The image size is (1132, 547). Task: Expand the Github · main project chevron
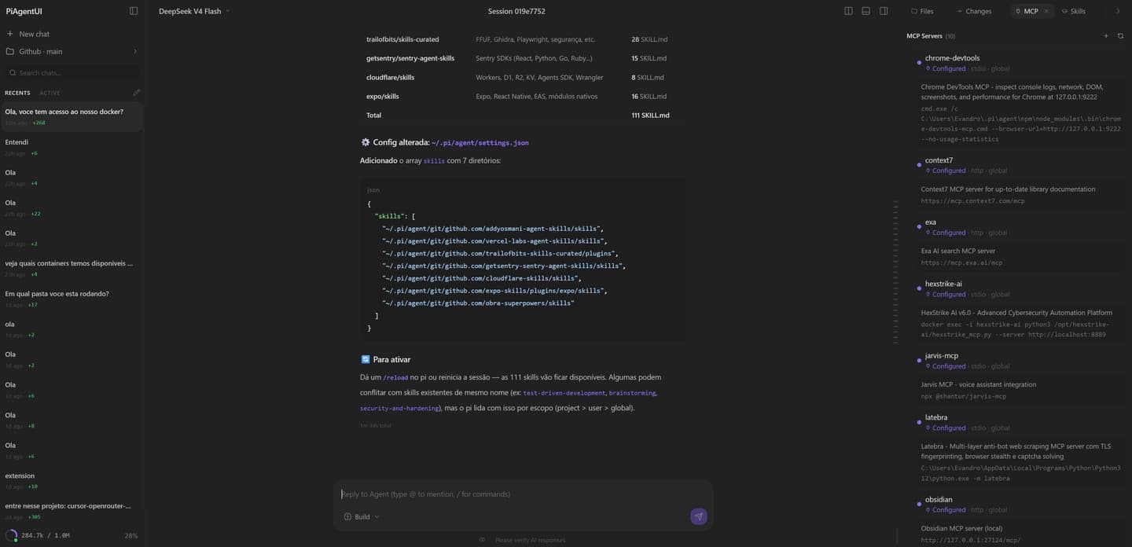pos(135,51)
